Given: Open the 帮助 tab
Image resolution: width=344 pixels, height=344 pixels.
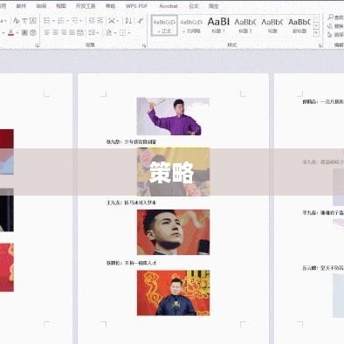Looking at the screenshot, I should coord(110,6).
